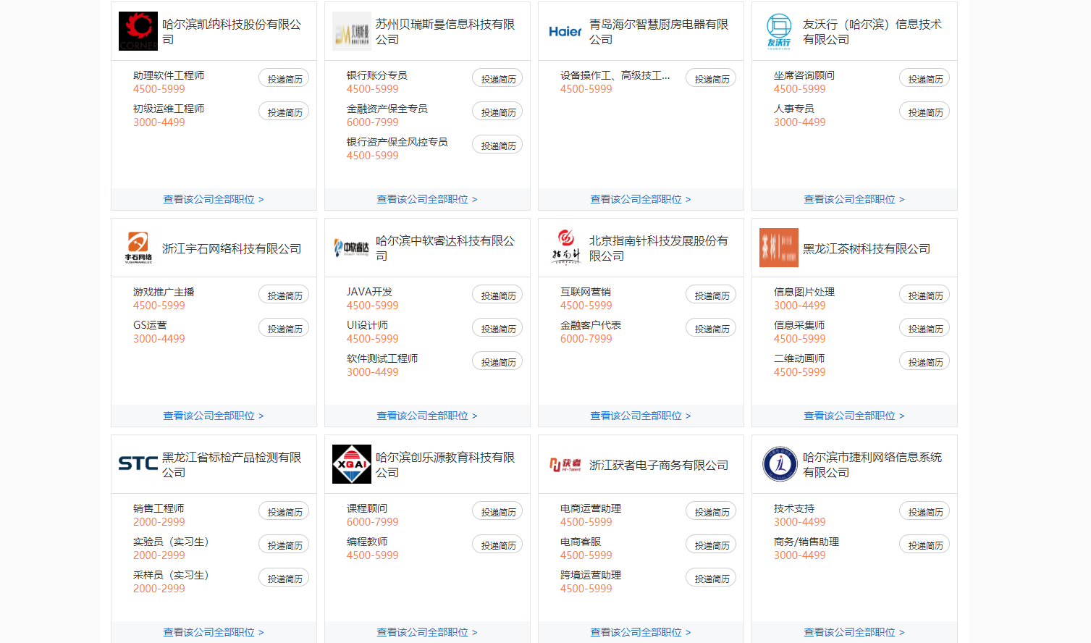The height and width of the screenshot is (643, 1091).
Task: Submit resume for 助理软件工程师
Action: [284, 78]
